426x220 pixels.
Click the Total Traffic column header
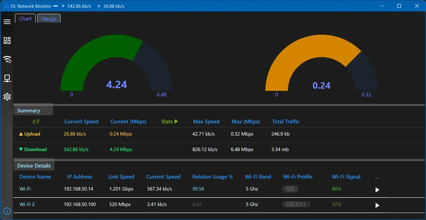pyautogui.click(x=286, y=122)
